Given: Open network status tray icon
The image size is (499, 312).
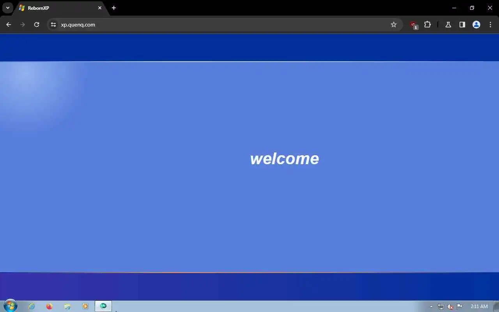Looking at the screenshot, I should (441, 307).
